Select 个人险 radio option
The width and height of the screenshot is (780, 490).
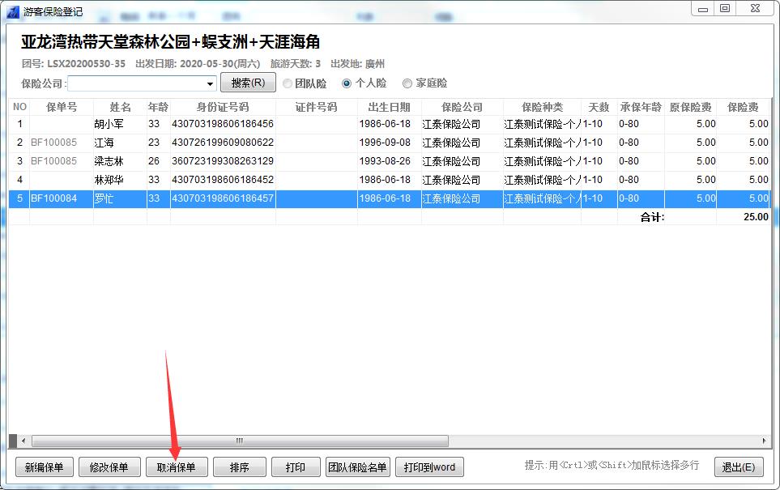click(347, 83)
